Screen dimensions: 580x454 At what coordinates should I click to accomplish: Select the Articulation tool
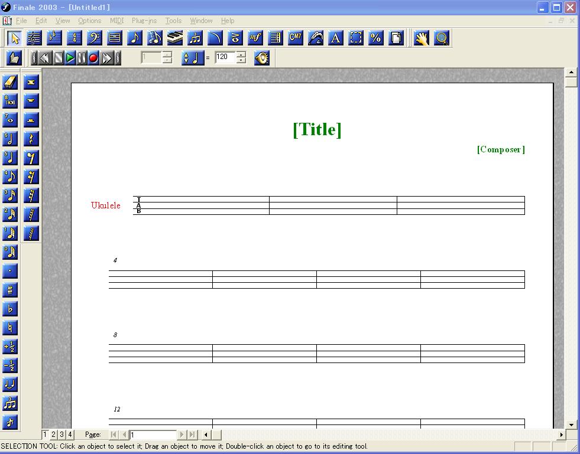235,38
